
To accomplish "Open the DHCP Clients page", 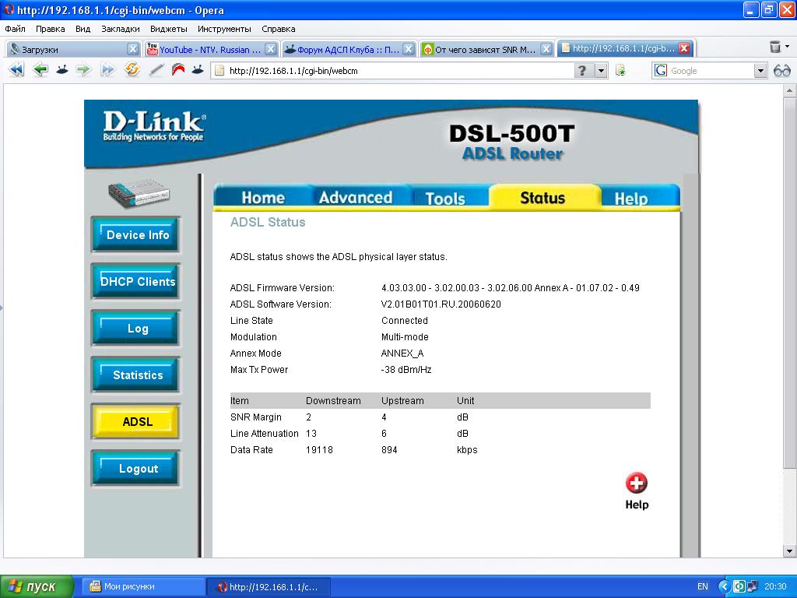I will (137, 282).
